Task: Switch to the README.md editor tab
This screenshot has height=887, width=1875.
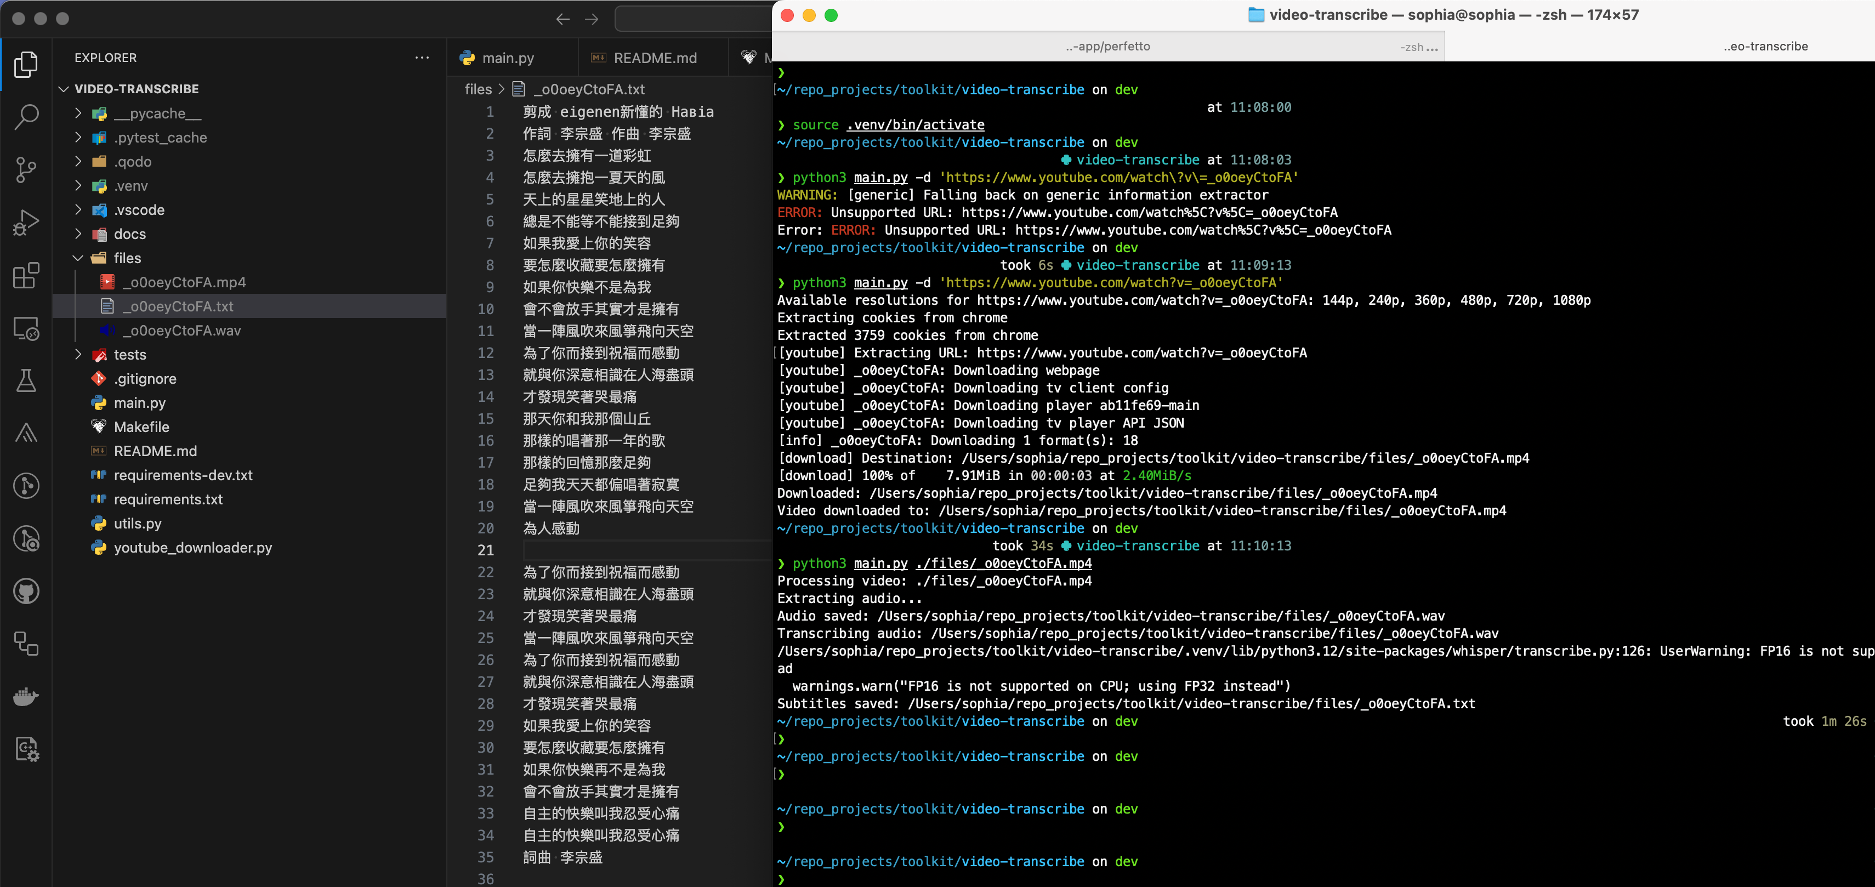Action: point(653,58)
